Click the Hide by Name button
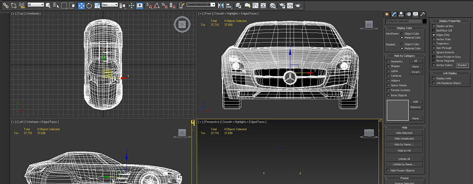This screenshot has width=473, height=184. tap(405, 144)
